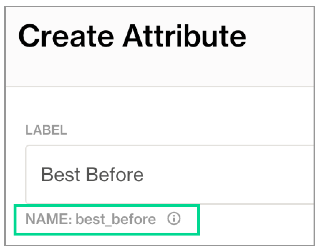This screenshot has height=252, width=320.
Task: Focus the Label input field
Action: tap(172, 174)
